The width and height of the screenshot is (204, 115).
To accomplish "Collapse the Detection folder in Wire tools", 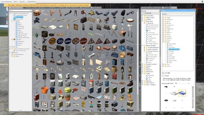I will 142,21.
